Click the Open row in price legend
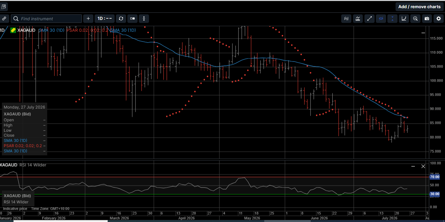The width and height of the screenshot is (445, 222). [x=25, y=120]
